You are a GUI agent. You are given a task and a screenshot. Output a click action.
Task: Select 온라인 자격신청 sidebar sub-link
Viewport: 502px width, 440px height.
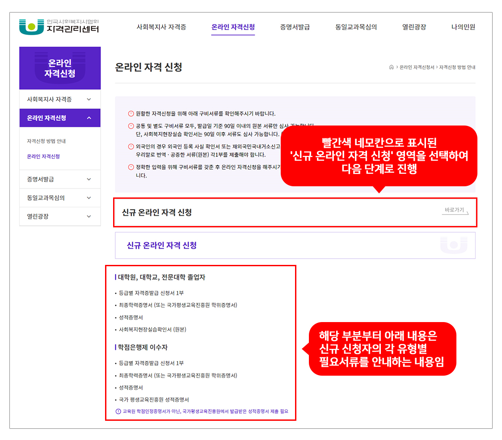coord(43,156)
